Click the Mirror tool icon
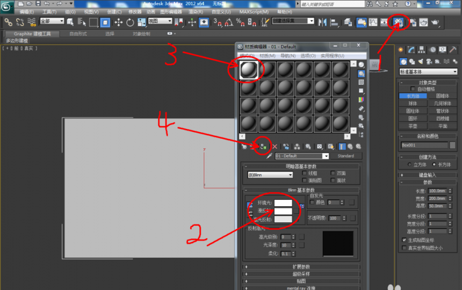 pyautogui.click(x=322, y=23)
